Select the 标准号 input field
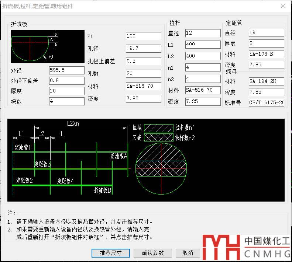 point(266,103)
